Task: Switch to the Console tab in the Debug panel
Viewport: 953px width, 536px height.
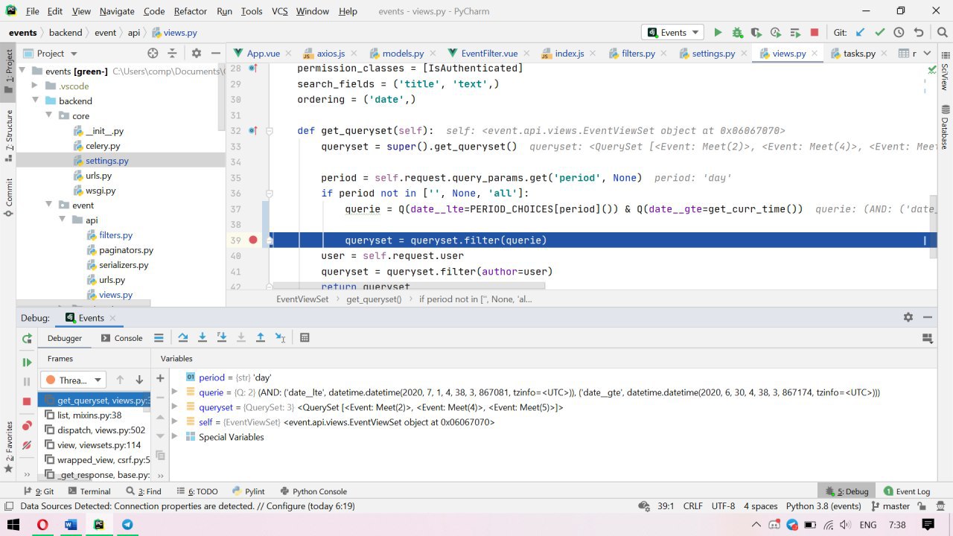Action: 121,338
